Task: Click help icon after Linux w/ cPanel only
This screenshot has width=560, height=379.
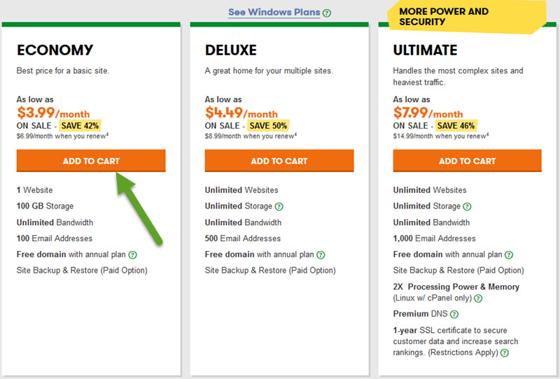Action: [478, 299]
